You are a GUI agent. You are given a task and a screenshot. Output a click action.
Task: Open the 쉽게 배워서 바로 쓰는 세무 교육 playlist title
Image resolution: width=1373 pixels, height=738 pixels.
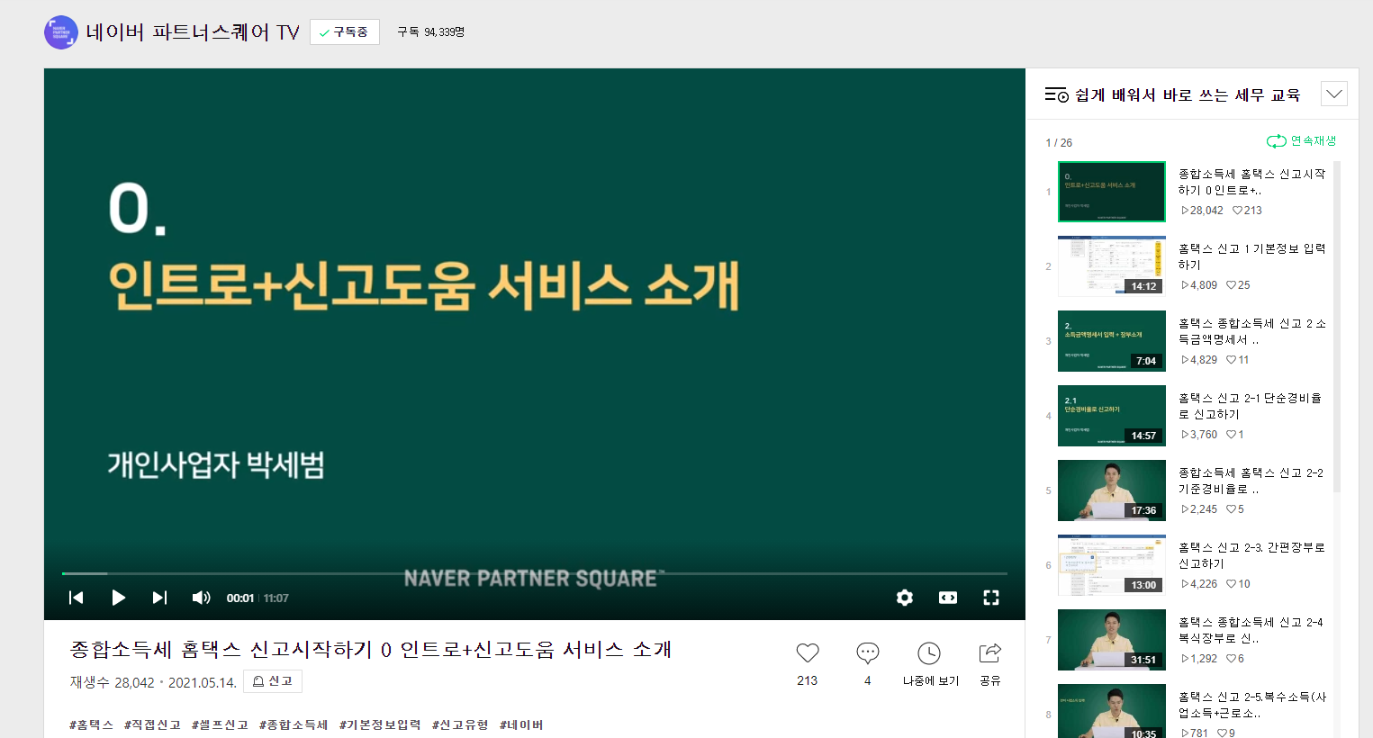tap(1188, 94)
